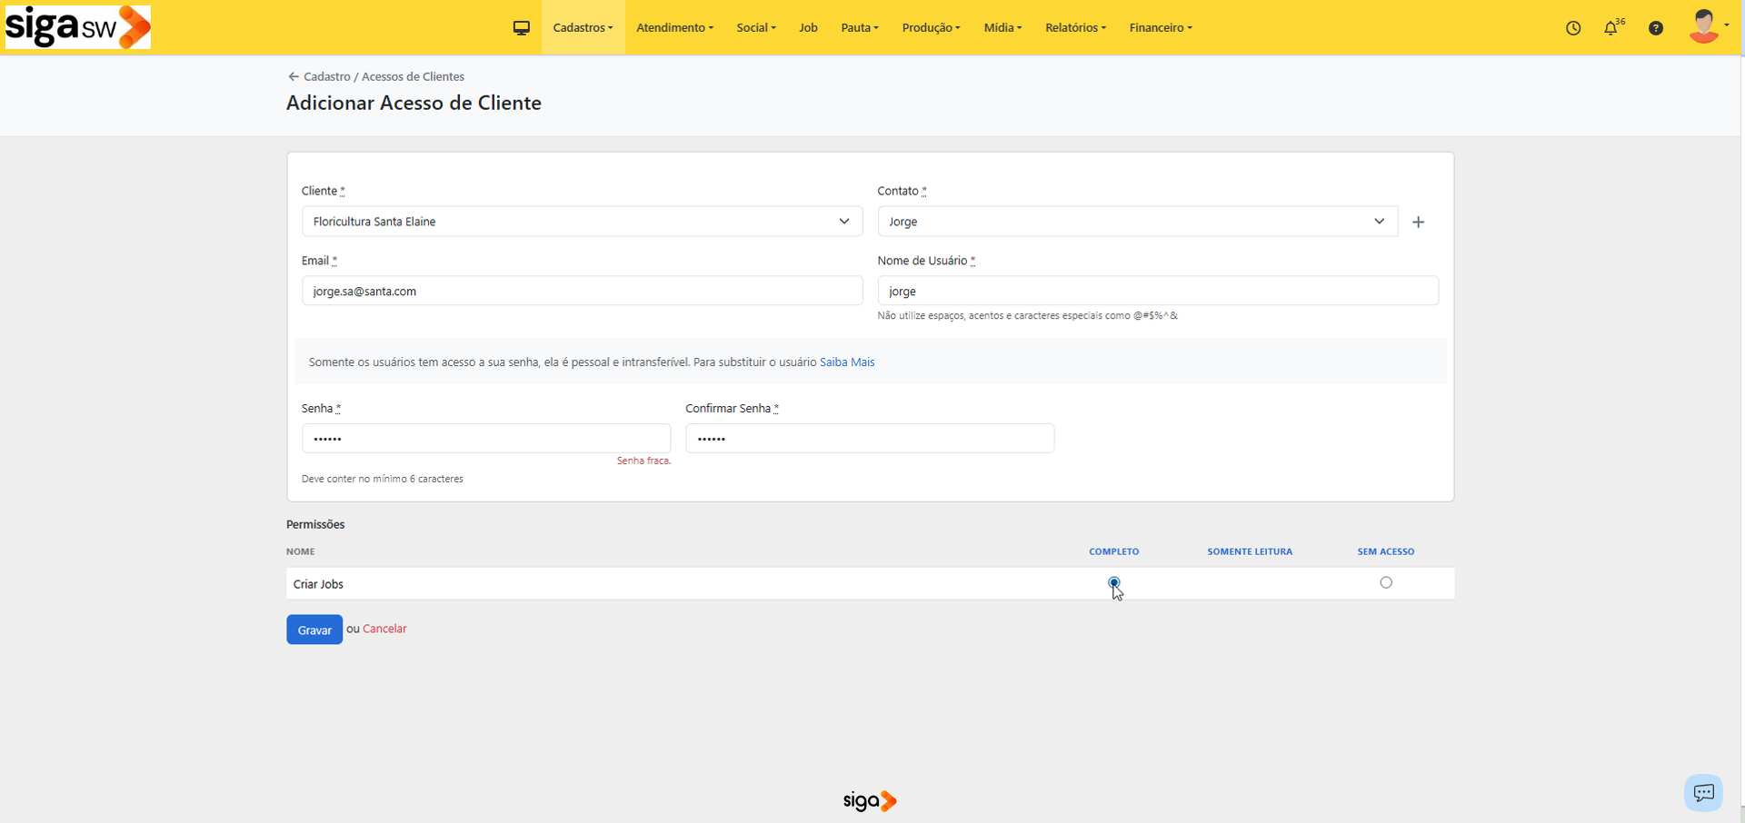1745x823 pixels.
Task: Click the plus icon to add contact
Action: (1418, 222)
